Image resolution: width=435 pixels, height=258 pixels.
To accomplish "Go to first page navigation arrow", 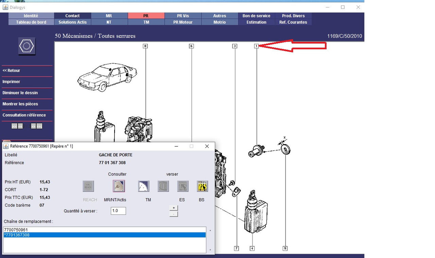I will coord(14,126).
